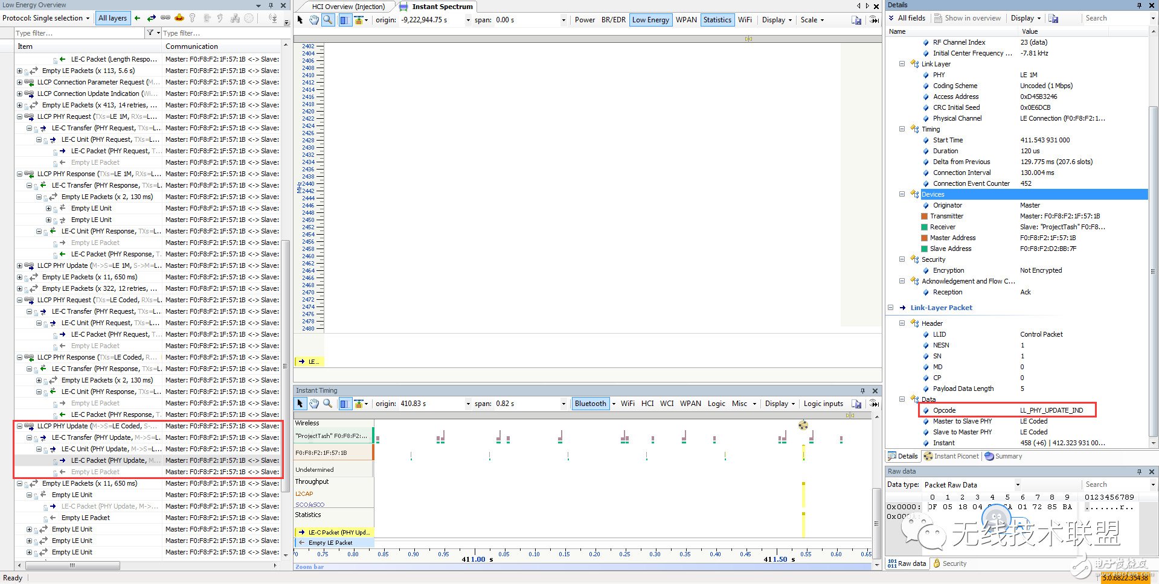1159x584 pixels.
Task: Select magnifier zoom tool in Instant Timing toolbar
Action: click(327, 404)
